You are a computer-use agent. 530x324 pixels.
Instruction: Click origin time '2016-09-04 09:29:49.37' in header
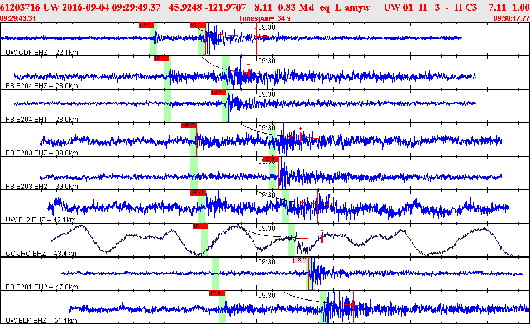click(x=112, y=7)
